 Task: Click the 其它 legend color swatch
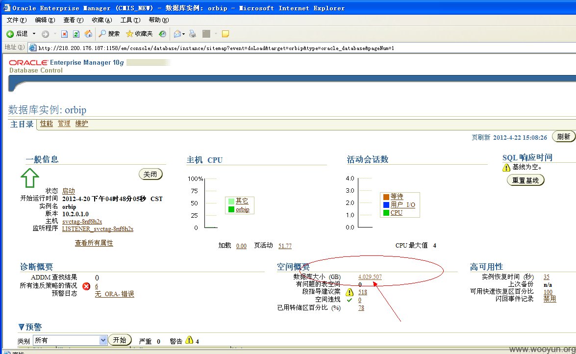(x=231, y=201)
